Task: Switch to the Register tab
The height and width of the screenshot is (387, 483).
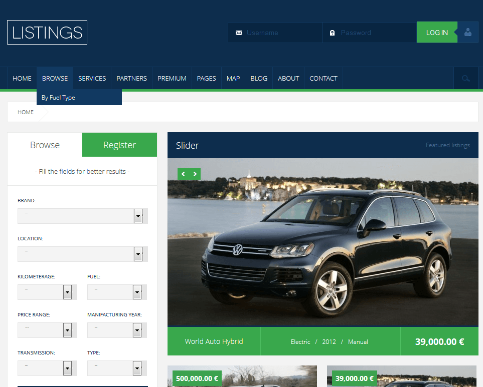Action: [x=119, y=145]
